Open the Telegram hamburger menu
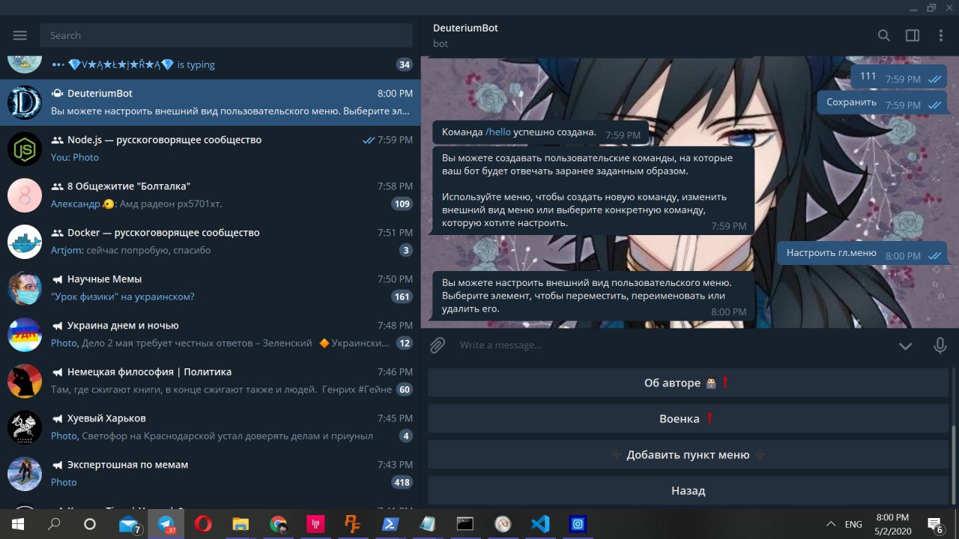Image resolution: width=959 pixels, height=539 pixels. 20,35
